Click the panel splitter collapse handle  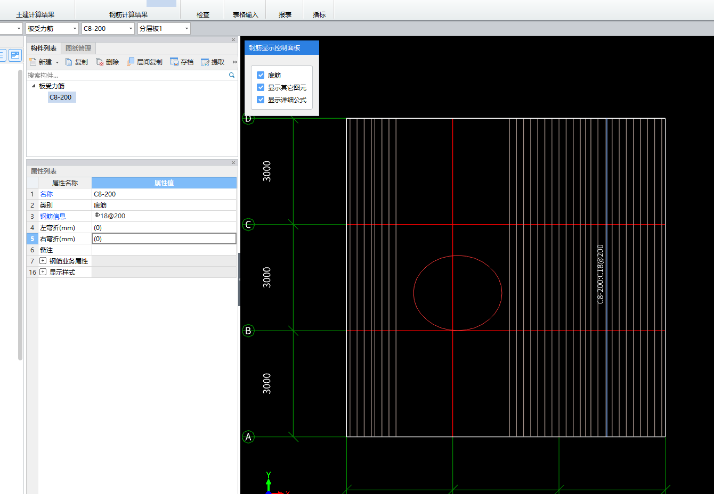tap(239, 279)
